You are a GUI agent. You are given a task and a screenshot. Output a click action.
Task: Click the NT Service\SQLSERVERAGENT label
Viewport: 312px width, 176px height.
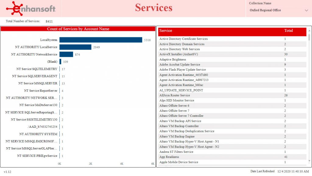click(x=35, y=76)
